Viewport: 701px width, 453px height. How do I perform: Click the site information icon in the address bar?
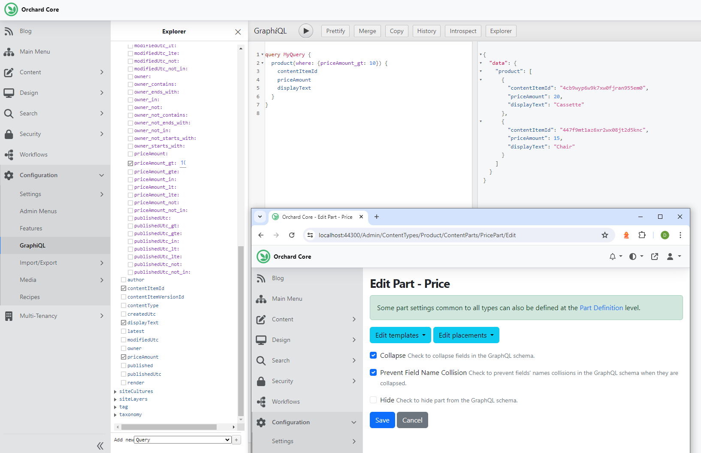(x=310, y=235)
